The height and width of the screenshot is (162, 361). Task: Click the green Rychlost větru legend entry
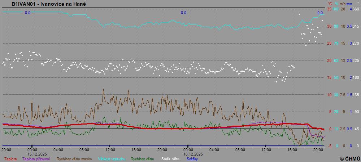pos(142,159)
